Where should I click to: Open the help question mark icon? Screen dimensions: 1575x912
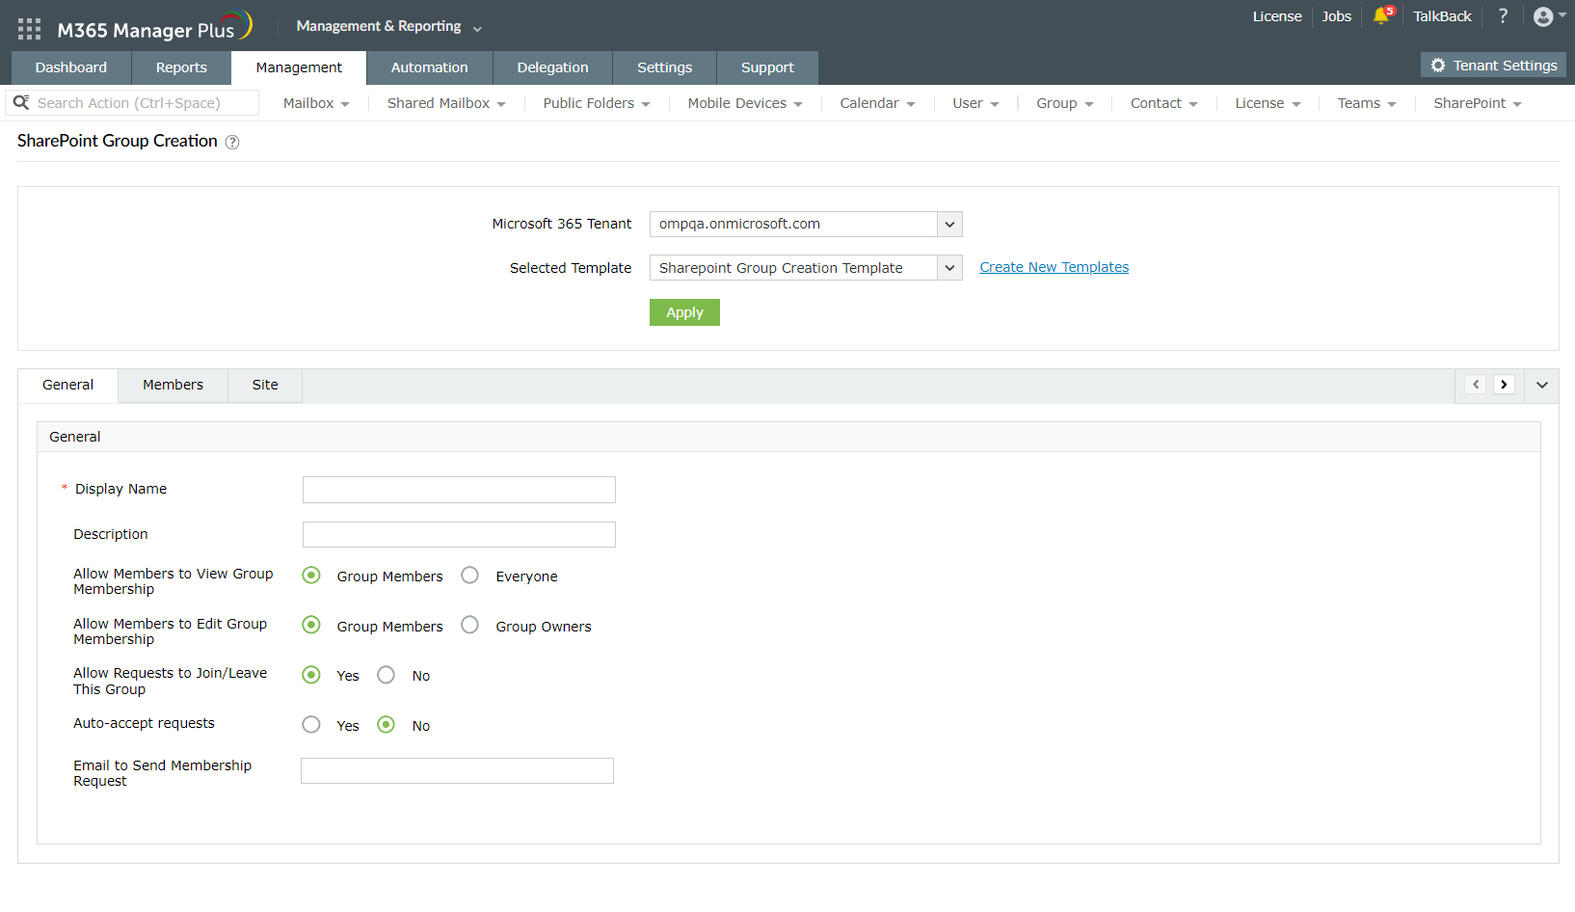[1503, 15]
